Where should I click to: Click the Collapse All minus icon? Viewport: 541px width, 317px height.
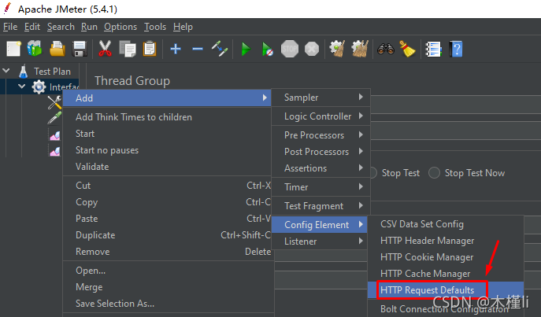pos(198,49)
